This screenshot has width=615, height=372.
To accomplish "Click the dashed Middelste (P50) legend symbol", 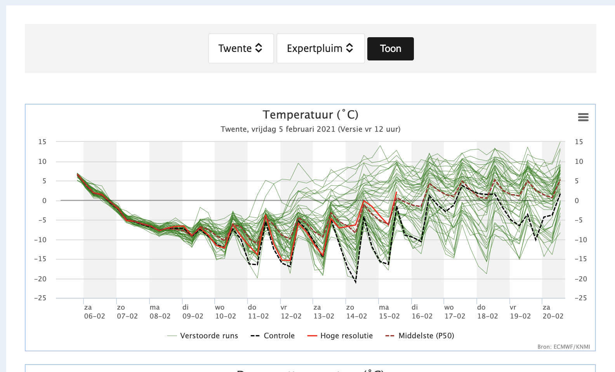I will click(390, 336).
